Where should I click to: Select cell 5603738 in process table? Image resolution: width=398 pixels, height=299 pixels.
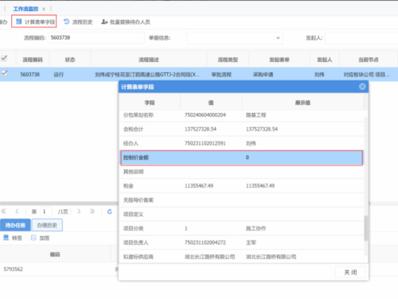(29, 75)
